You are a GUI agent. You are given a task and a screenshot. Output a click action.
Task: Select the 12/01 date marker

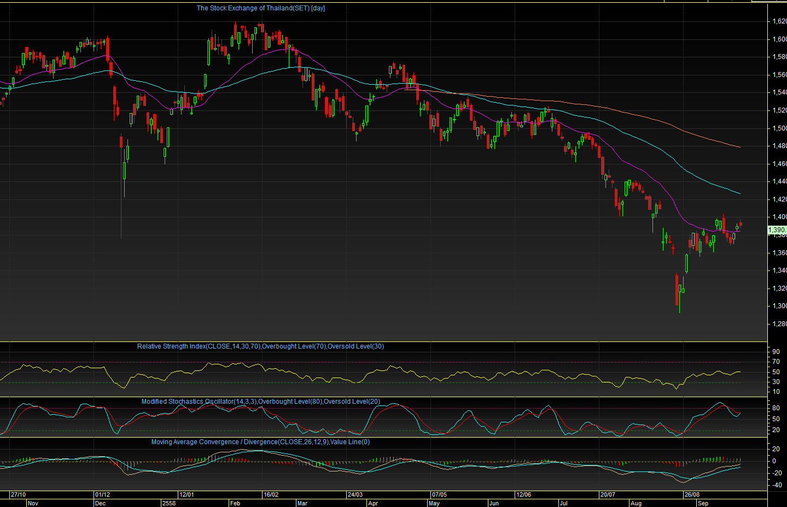pyautogui.click(x=187, y=494)
